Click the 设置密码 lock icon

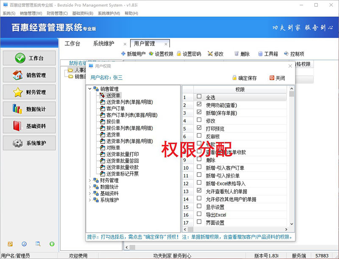click(x=179, y=53)
